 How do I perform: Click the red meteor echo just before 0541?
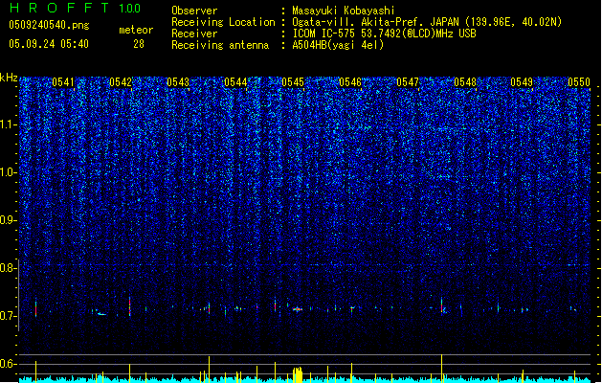[35, 307]
